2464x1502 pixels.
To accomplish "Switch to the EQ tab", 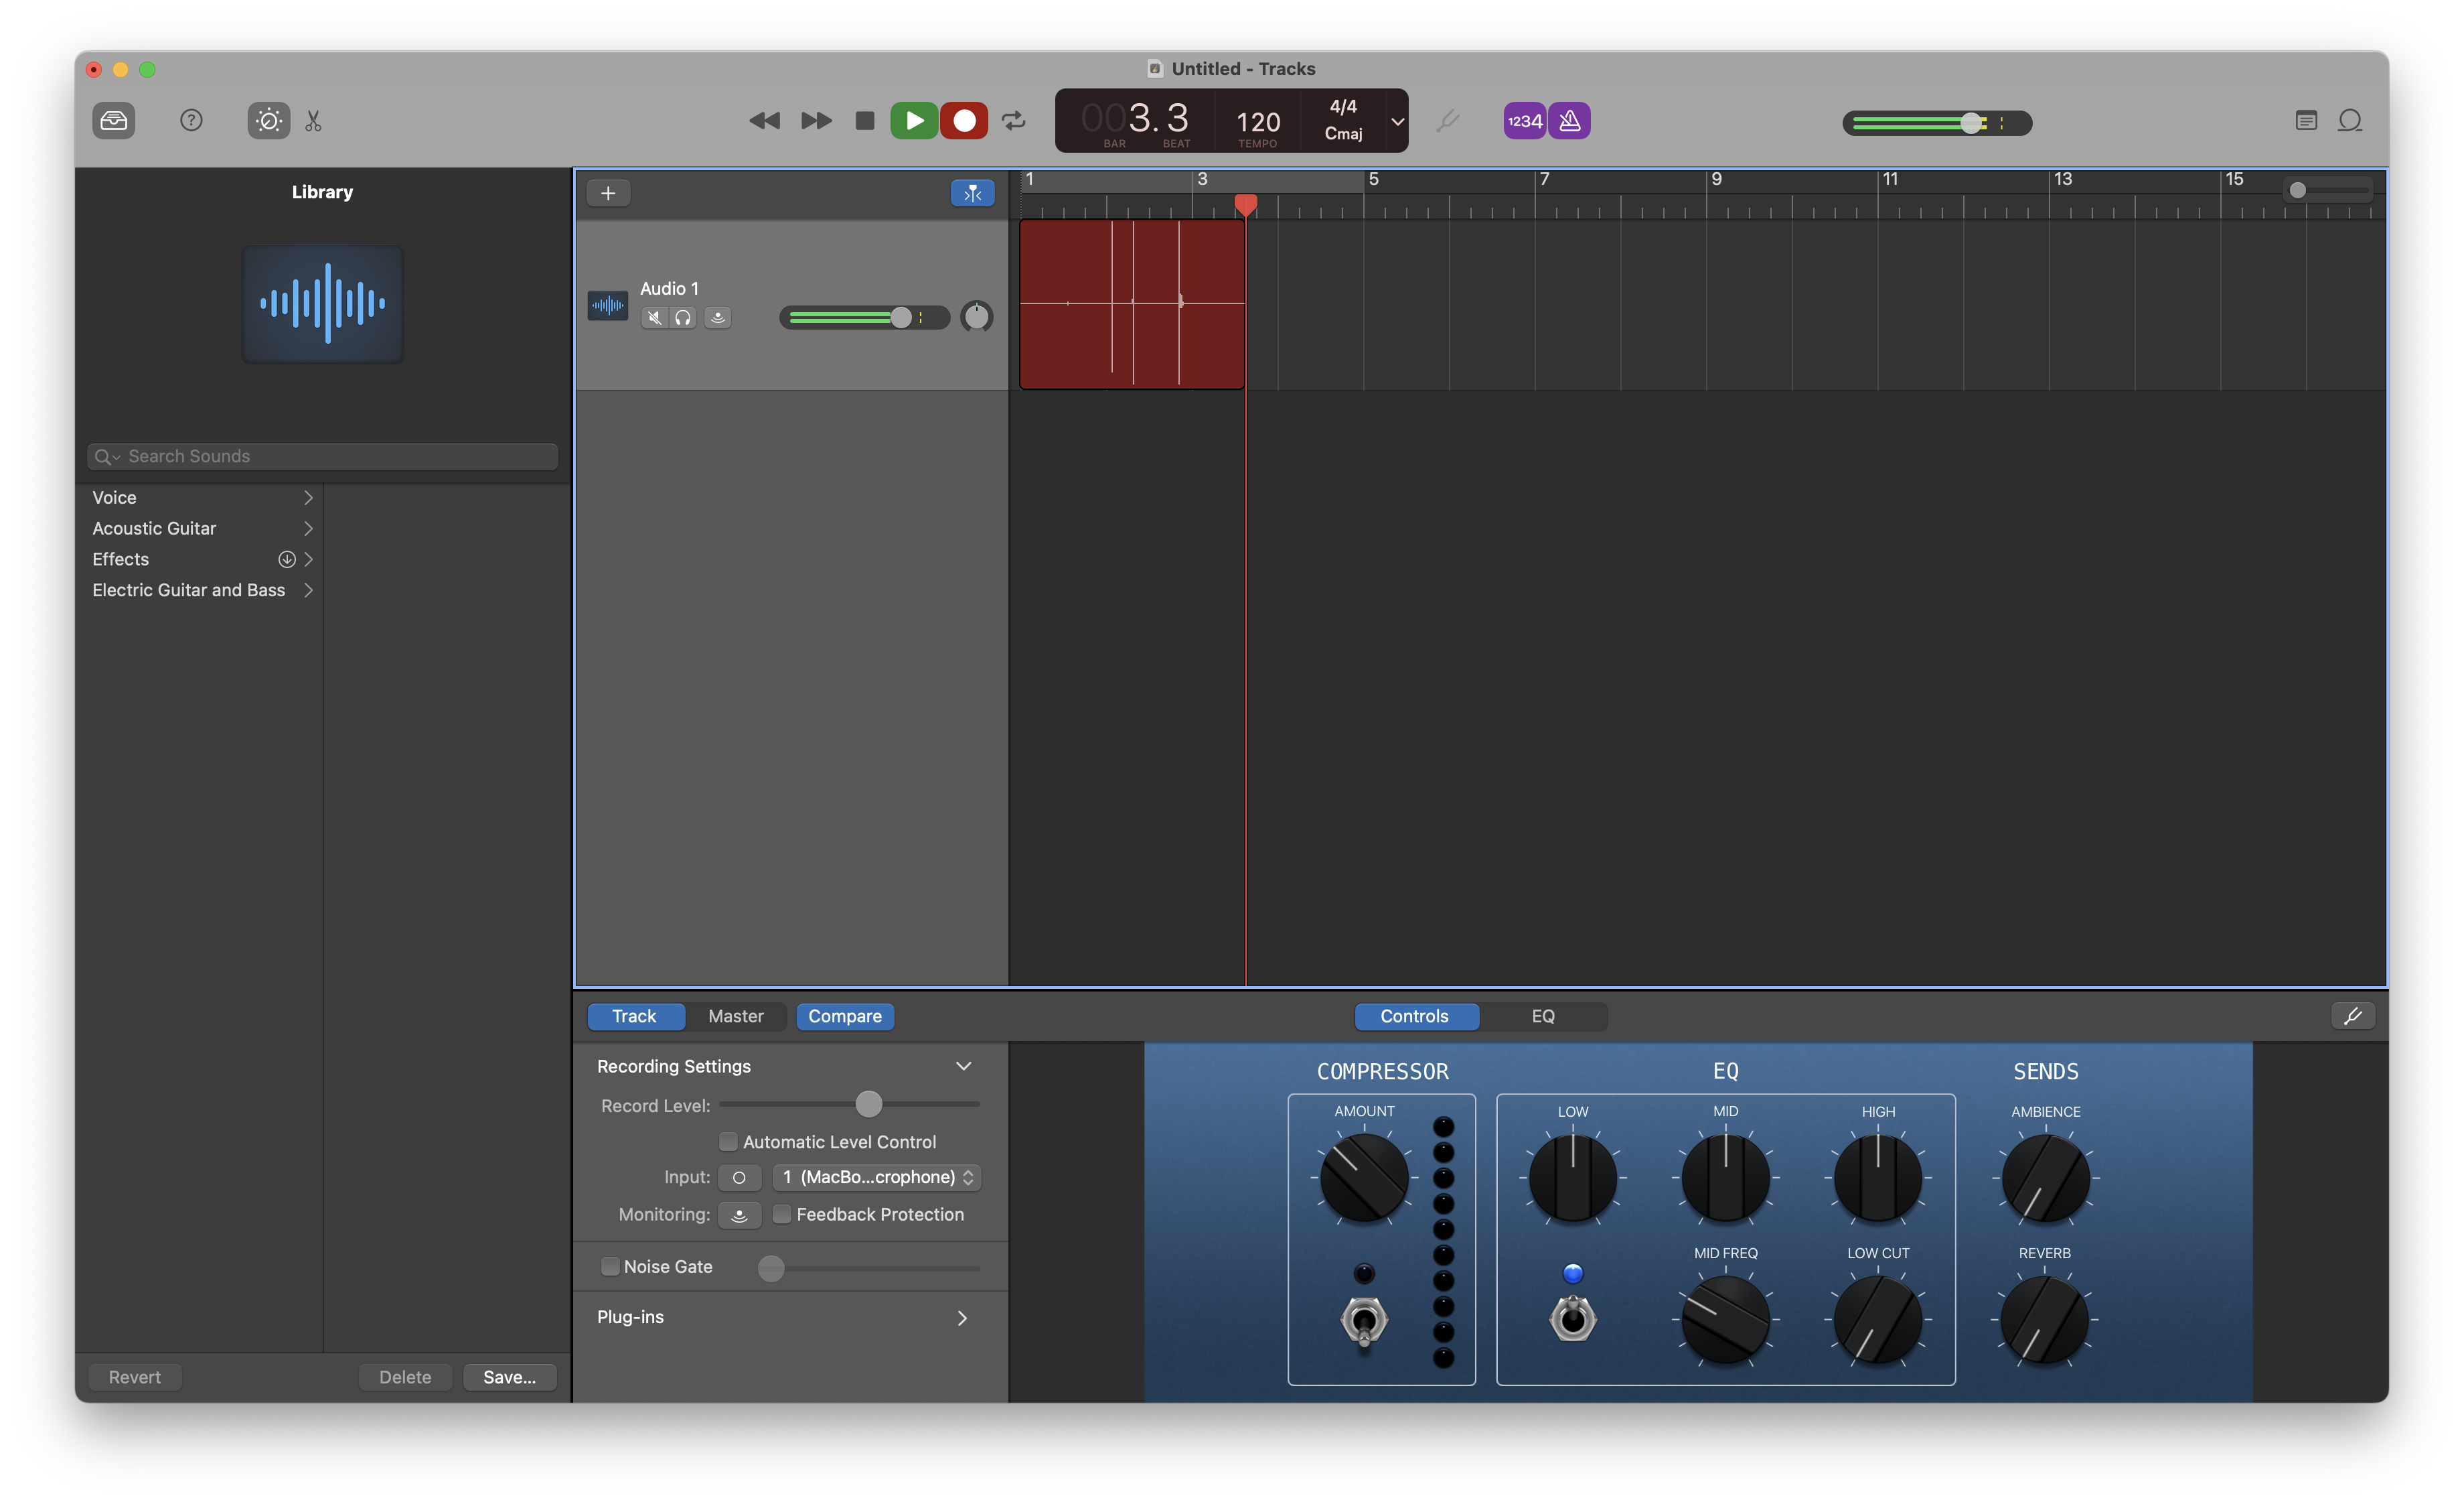I will pos(1542,1017).
